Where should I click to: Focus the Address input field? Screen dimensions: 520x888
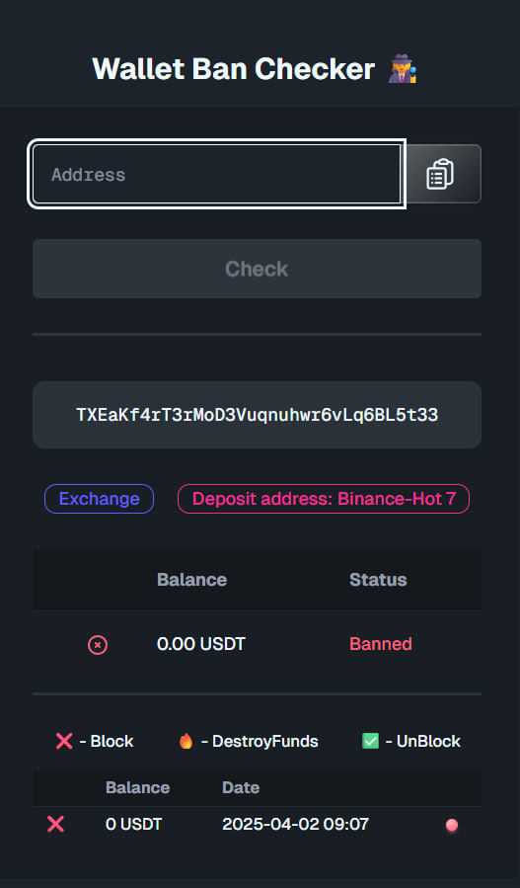point(217,174)
